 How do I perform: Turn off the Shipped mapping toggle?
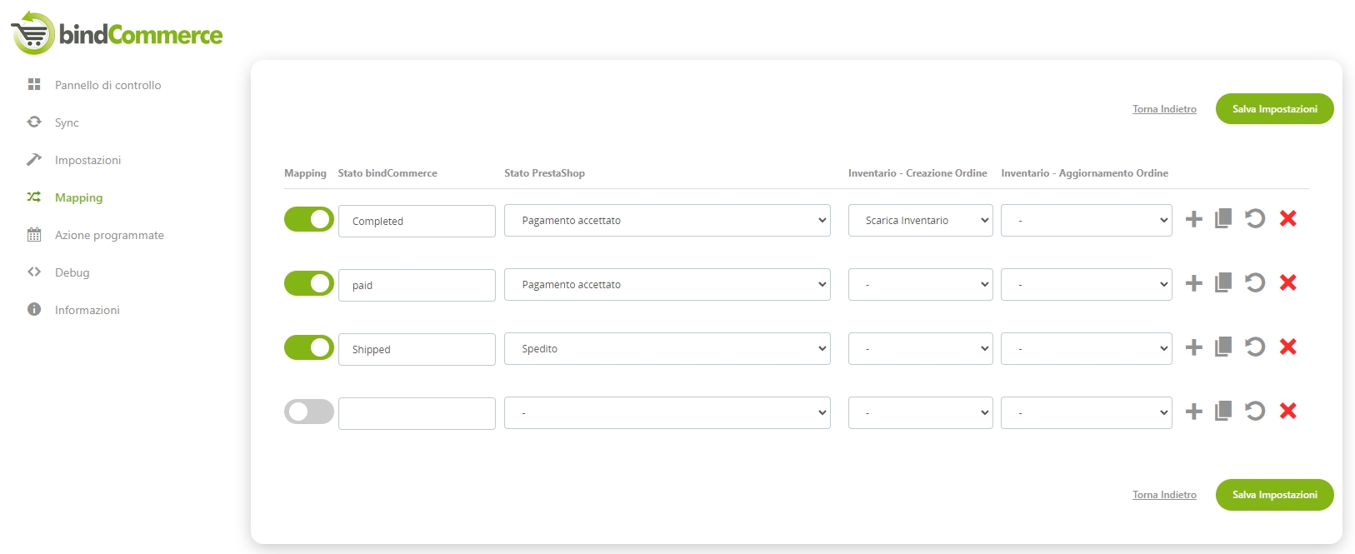pyautogui.click(x=309, y=348)
